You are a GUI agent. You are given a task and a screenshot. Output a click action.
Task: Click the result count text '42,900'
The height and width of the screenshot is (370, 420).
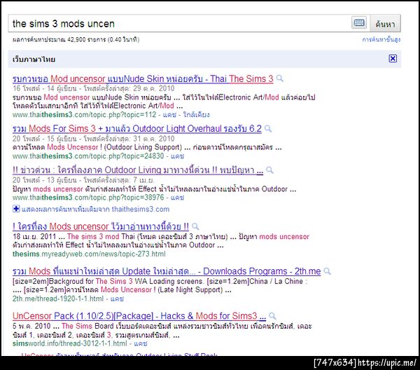click(x=76, y=40)
